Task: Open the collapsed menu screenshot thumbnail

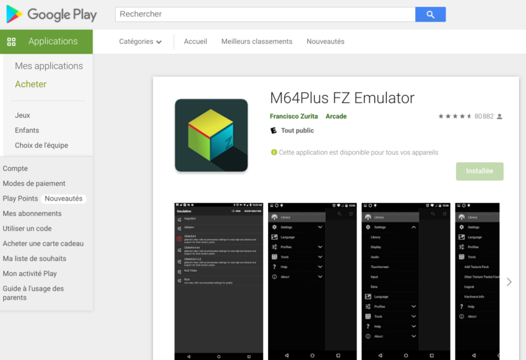Action: (x=313, y=282)
